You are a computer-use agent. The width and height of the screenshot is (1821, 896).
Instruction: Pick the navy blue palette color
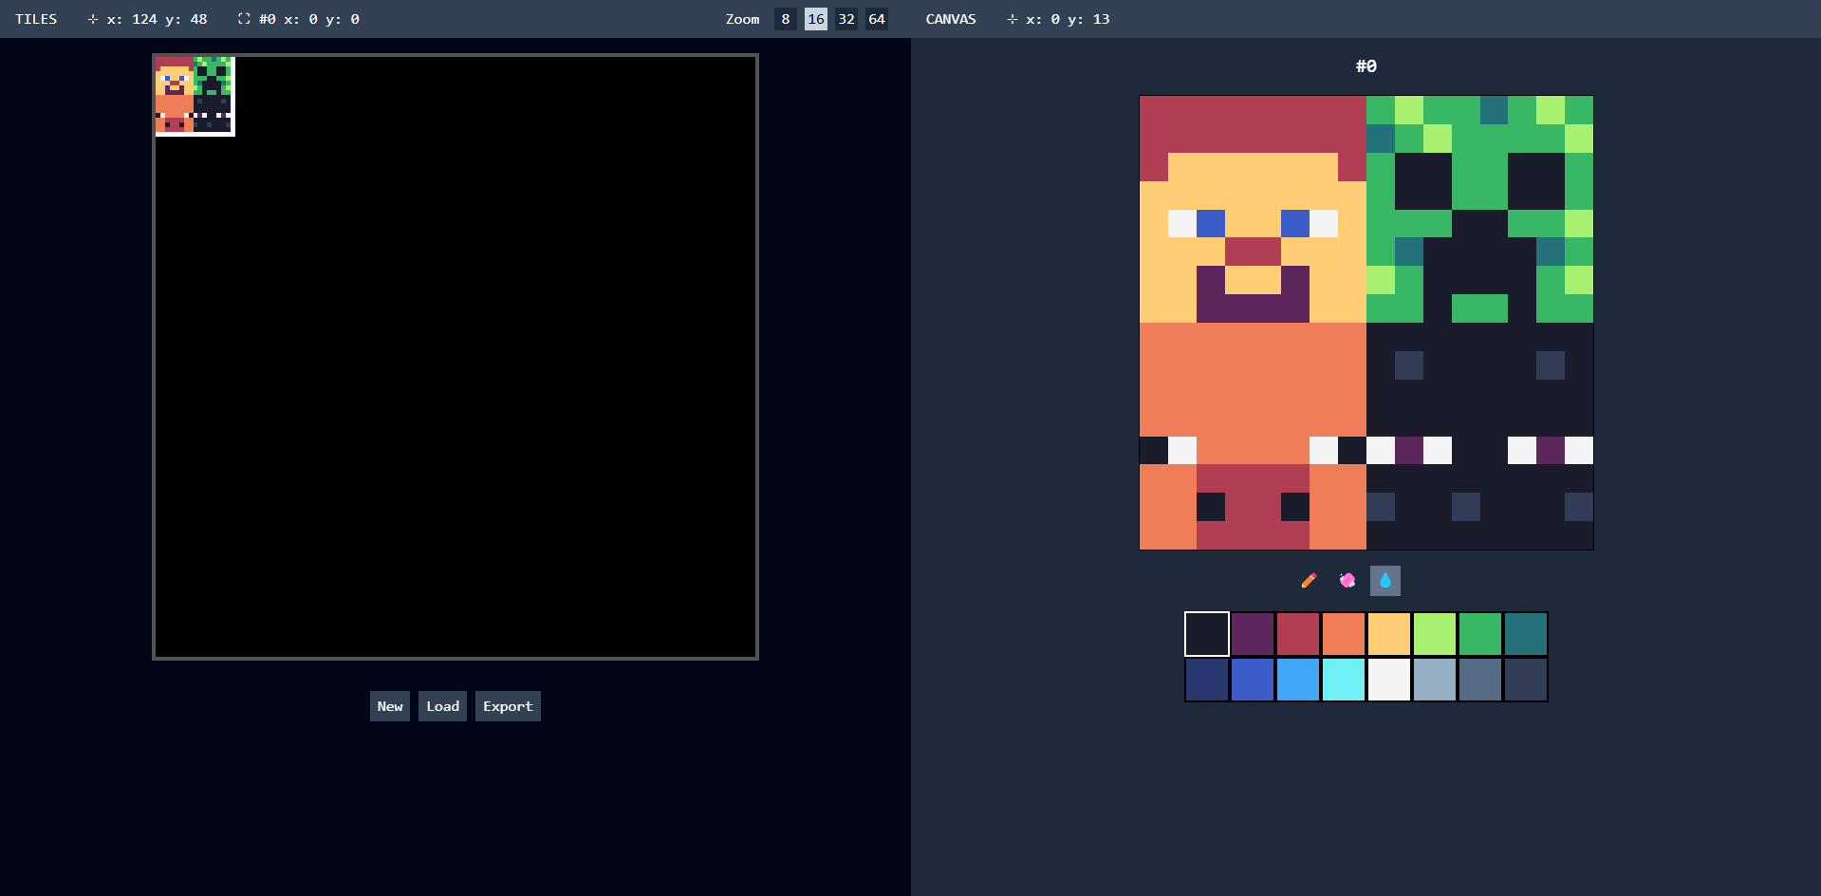(1207, 680)
